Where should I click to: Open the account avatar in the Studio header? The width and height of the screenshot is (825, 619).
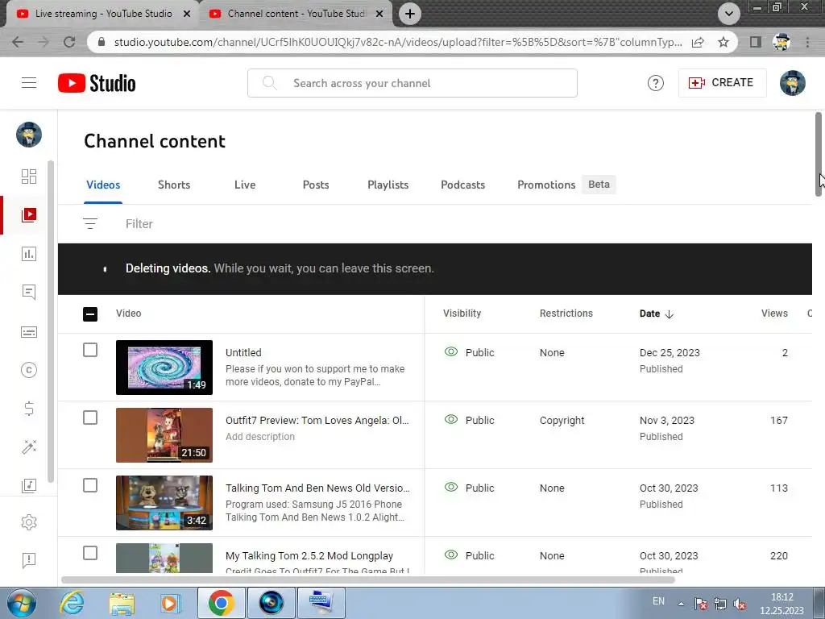[x=792, y=83]
